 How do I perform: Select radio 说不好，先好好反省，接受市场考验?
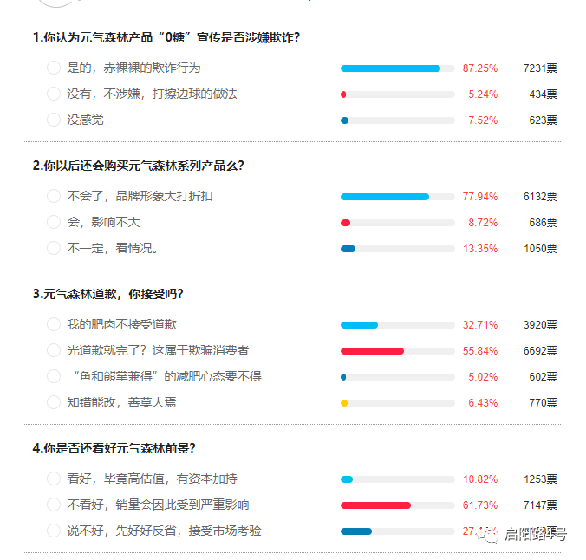54,531
